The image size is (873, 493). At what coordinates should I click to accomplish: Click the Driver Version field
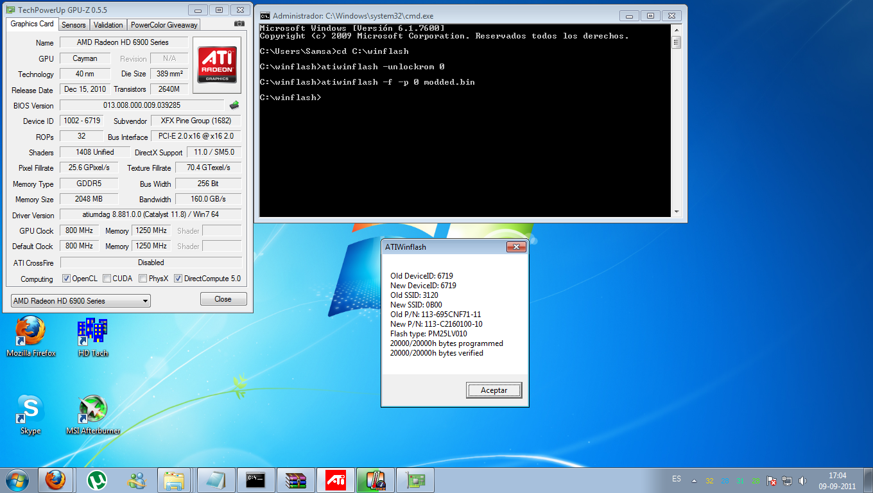click(151, 215)
